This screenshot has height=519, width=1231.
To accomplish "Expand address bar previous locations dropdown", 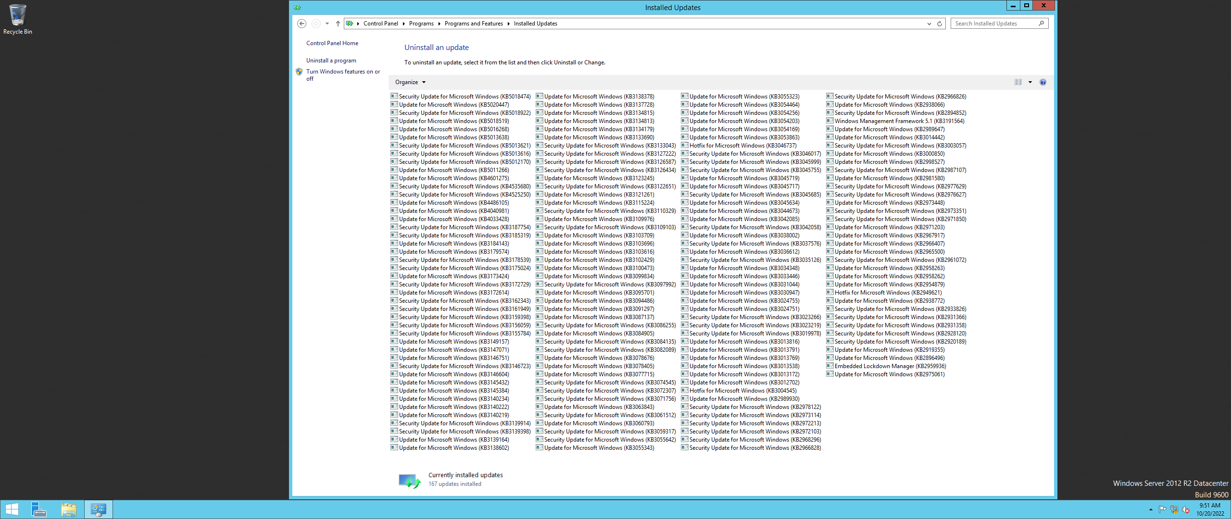I will [929, 24].
